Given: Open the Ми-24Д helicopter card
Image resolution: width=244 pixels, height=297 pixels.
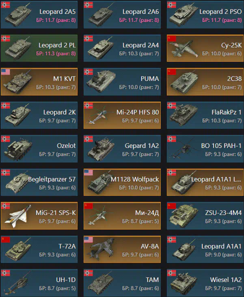Looking at the screenshot, I should (x=122, y=216).
